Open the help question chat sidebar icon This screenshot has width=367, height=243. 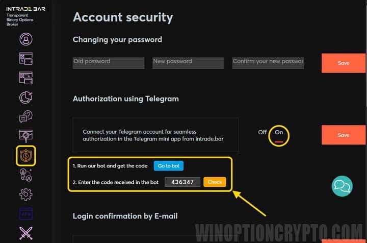coord(26,116)
